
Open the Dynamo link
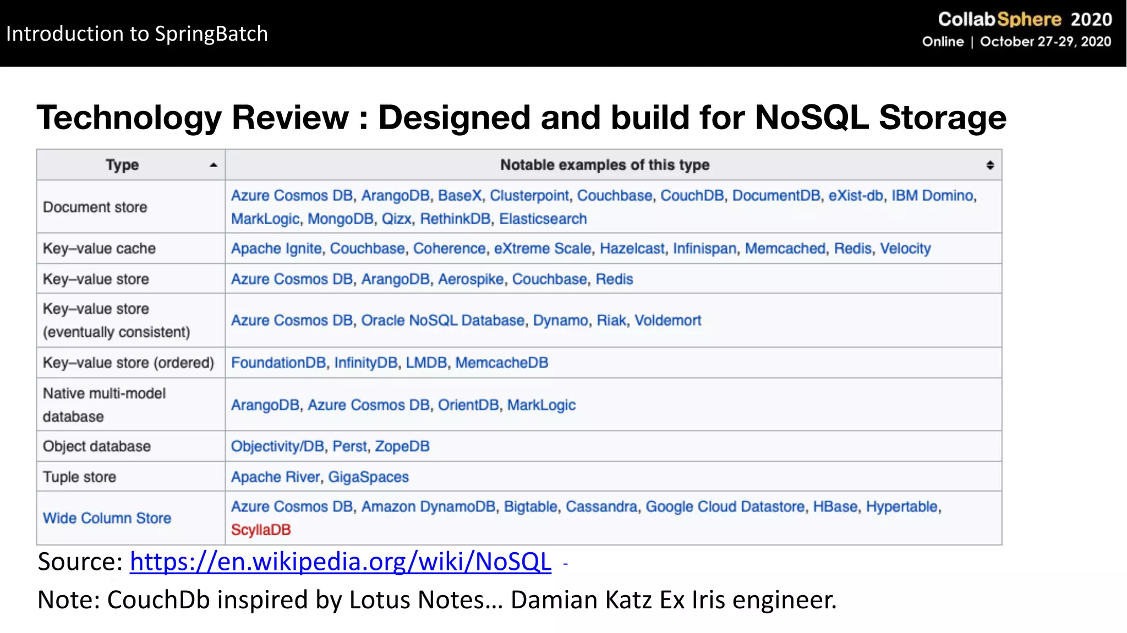(x=561, y=320)
